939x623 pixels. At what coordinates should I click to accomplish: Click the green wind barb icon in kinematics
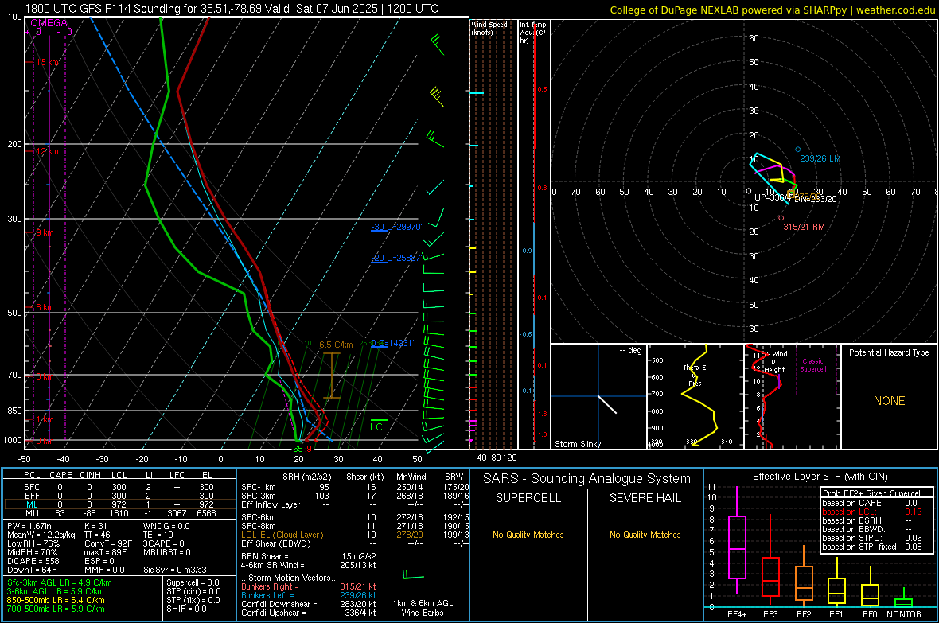click(413, 576)
